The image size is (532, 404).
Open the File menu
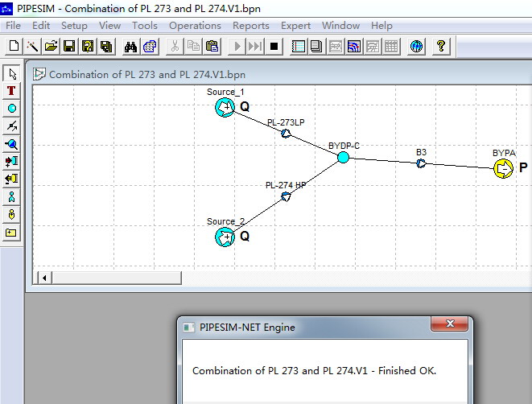pyautogui.click(x=13, y=26)
